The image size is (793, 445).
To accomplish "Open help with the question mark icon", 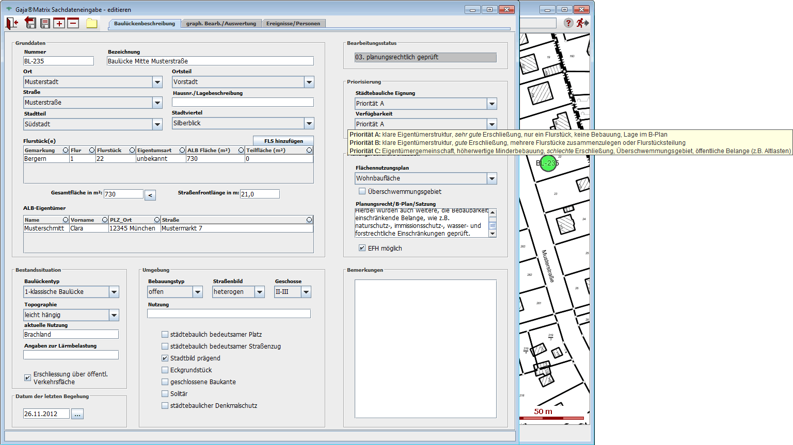I will pos(568,23).
